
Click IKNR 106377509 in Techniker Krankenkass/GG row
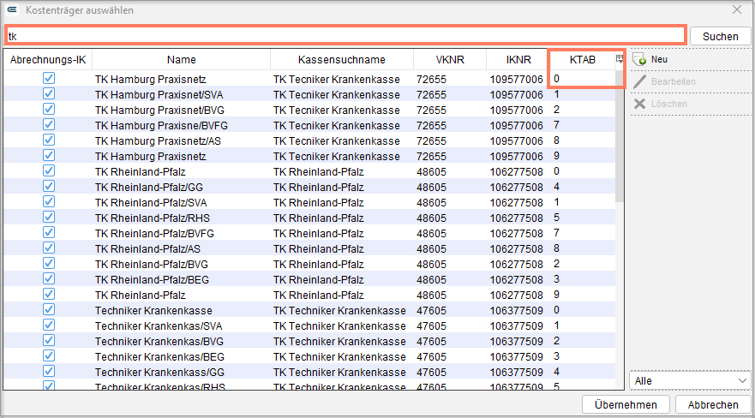tap(516, 372)
